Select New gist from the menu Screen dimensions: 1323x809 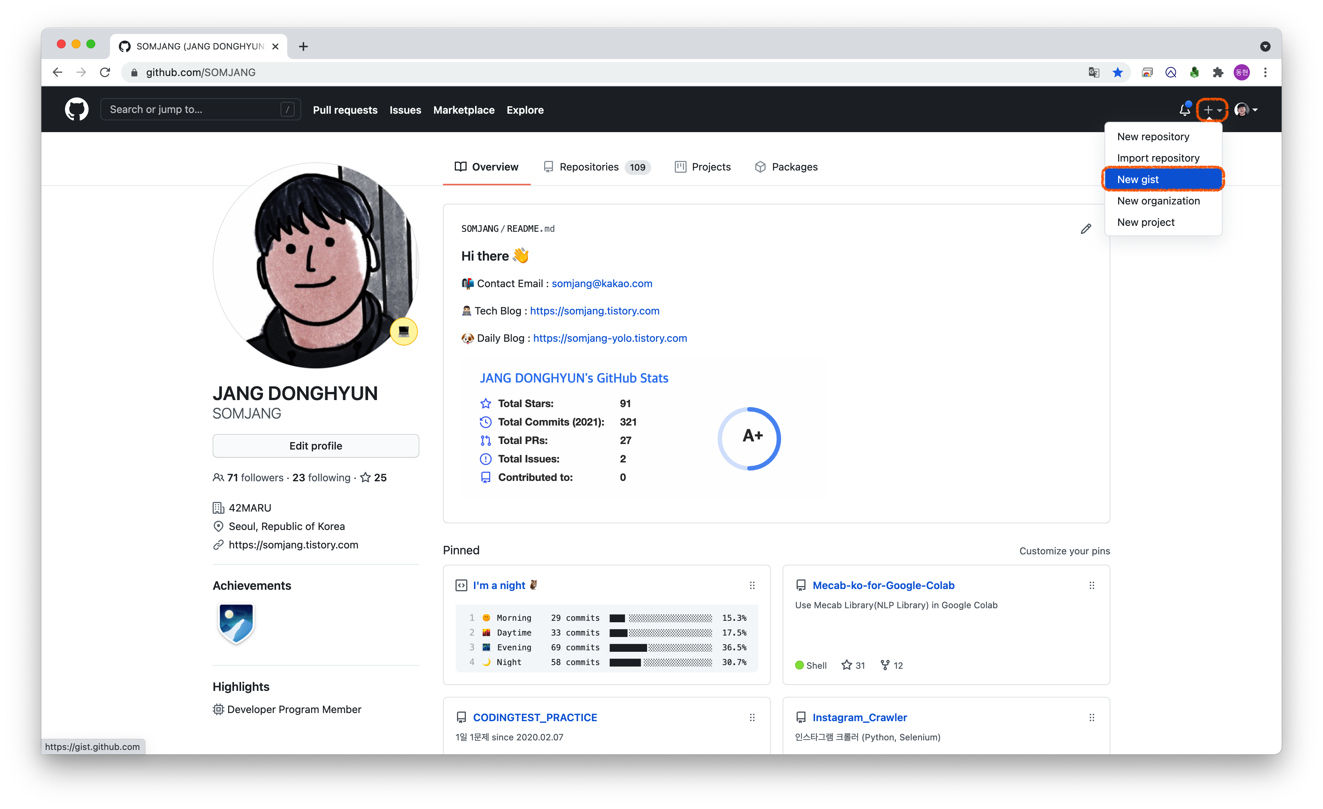click(1163, 179)
